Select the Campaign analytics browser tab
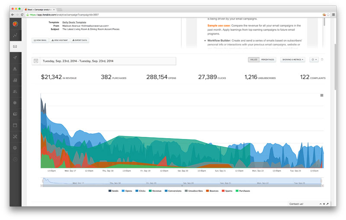The height and width of the screenshot is (220, 346). pyautogui.click(x=39, y=9)
